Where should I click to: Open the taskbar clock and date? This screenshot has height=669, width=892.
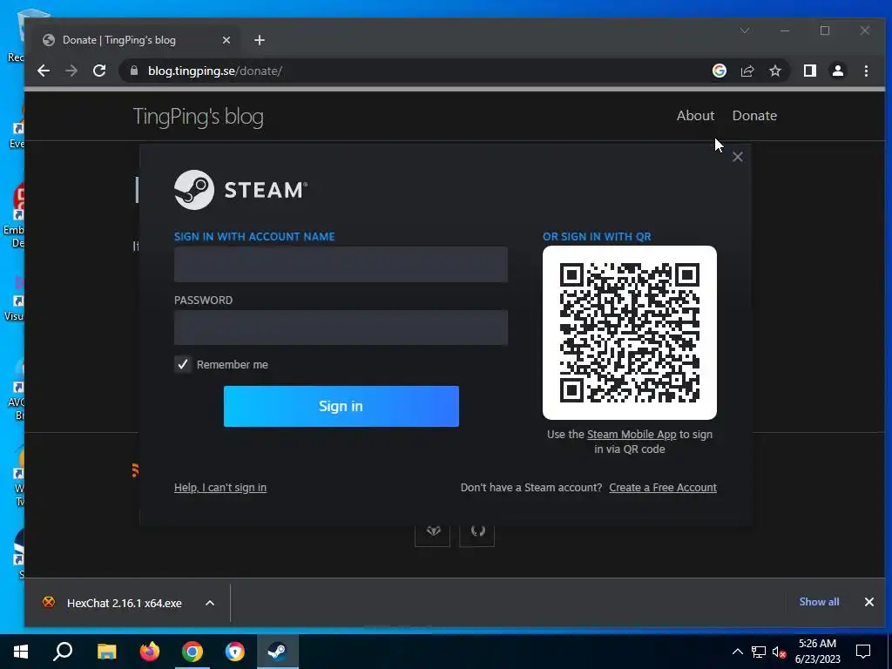(817, 652)
